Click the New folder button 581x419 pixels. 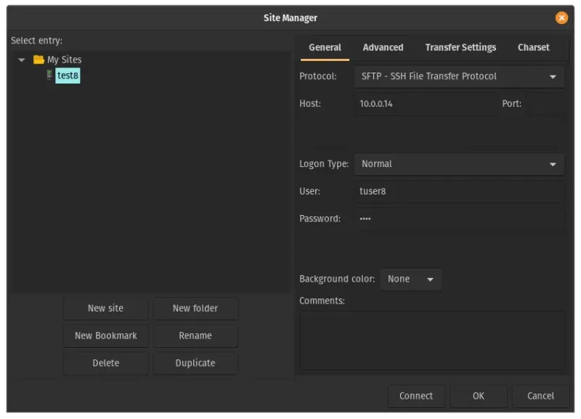pyautogui.click(x=195, y=308)
